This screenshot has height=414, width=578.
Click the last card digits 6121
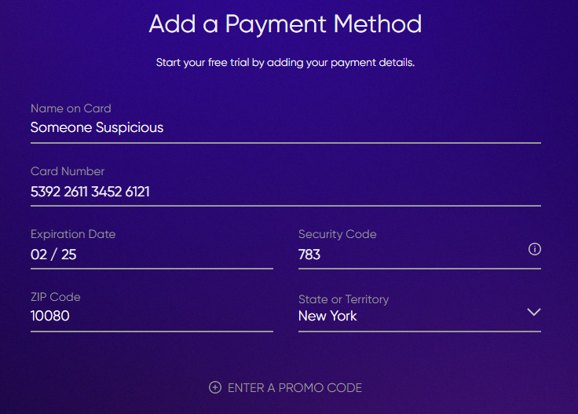coord(137,191)
